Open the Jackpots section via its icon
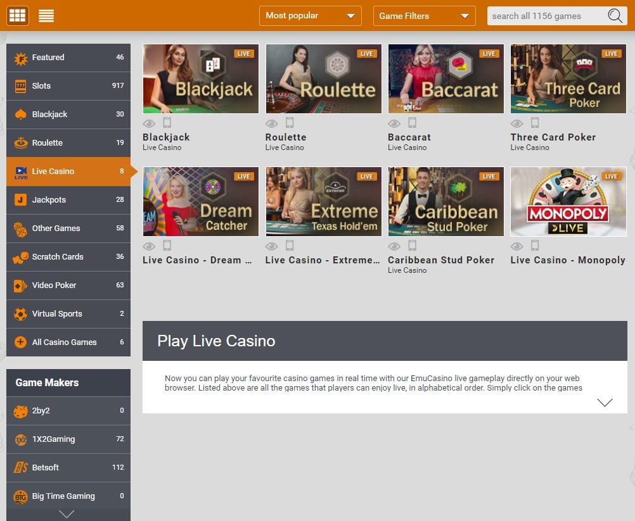 (x=20, y=200)
